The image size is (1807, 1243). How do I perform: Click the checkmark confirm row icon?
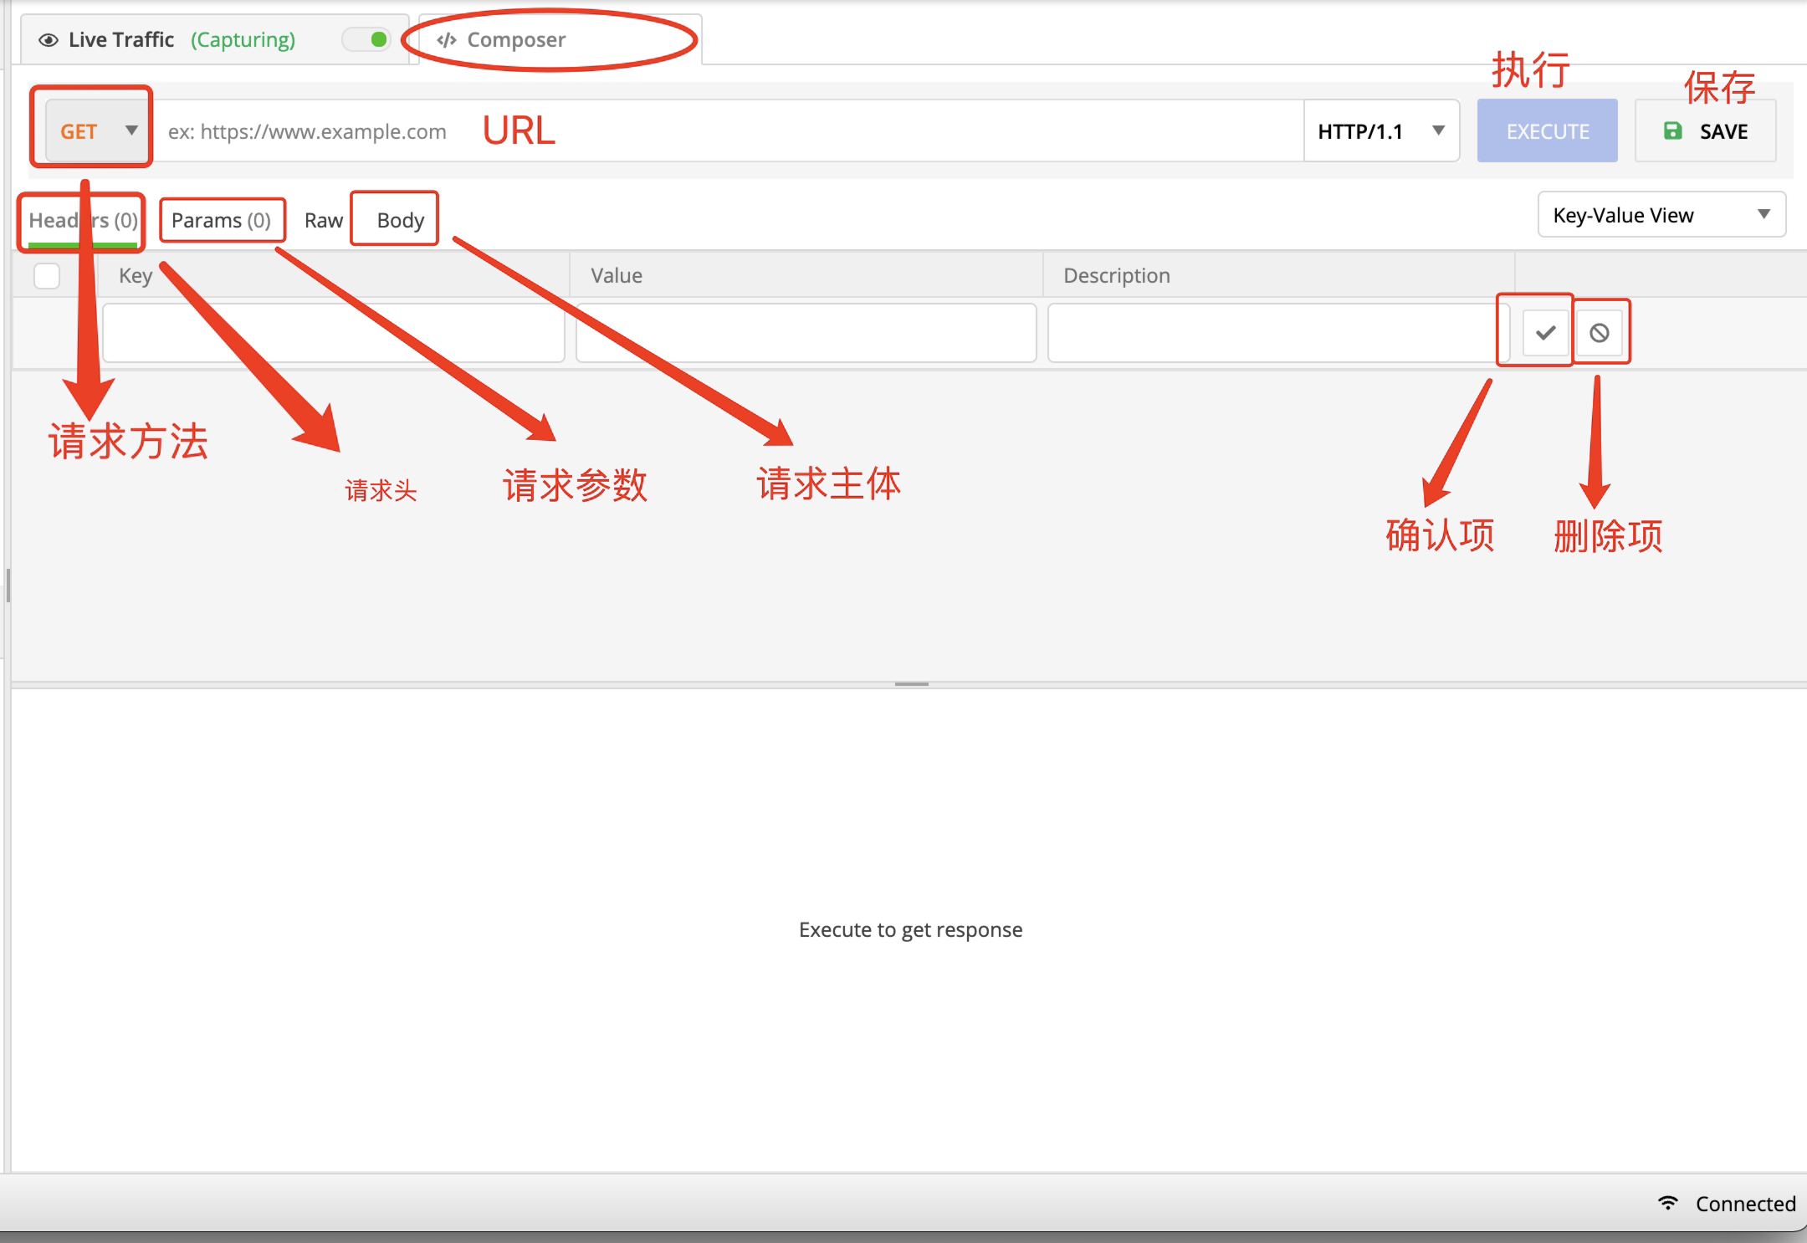click(x=1545, y=333)
